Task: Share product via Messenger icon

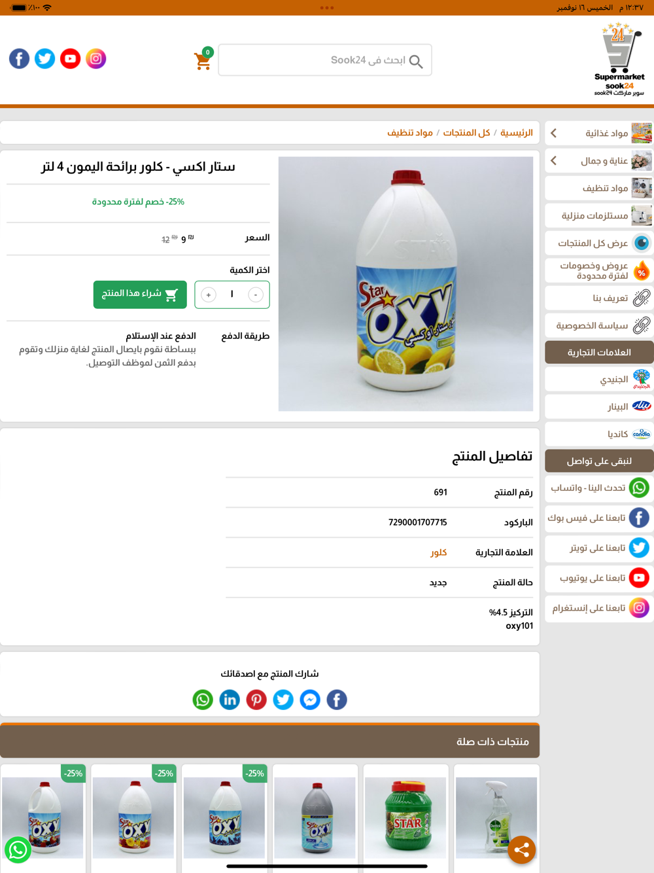Action: point(310,700)
